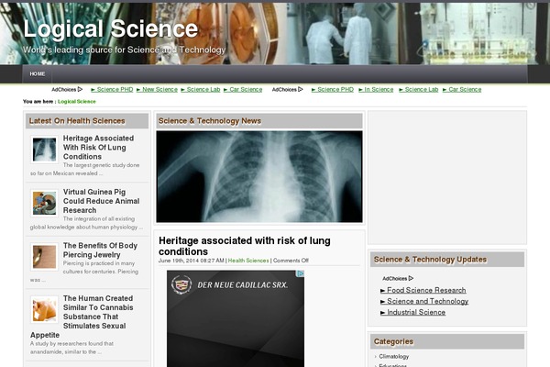Image resolution: width=550 pixels, height=367 pixels.
Task: Click the 'Comments Off' text
Action: click(291, 261)
